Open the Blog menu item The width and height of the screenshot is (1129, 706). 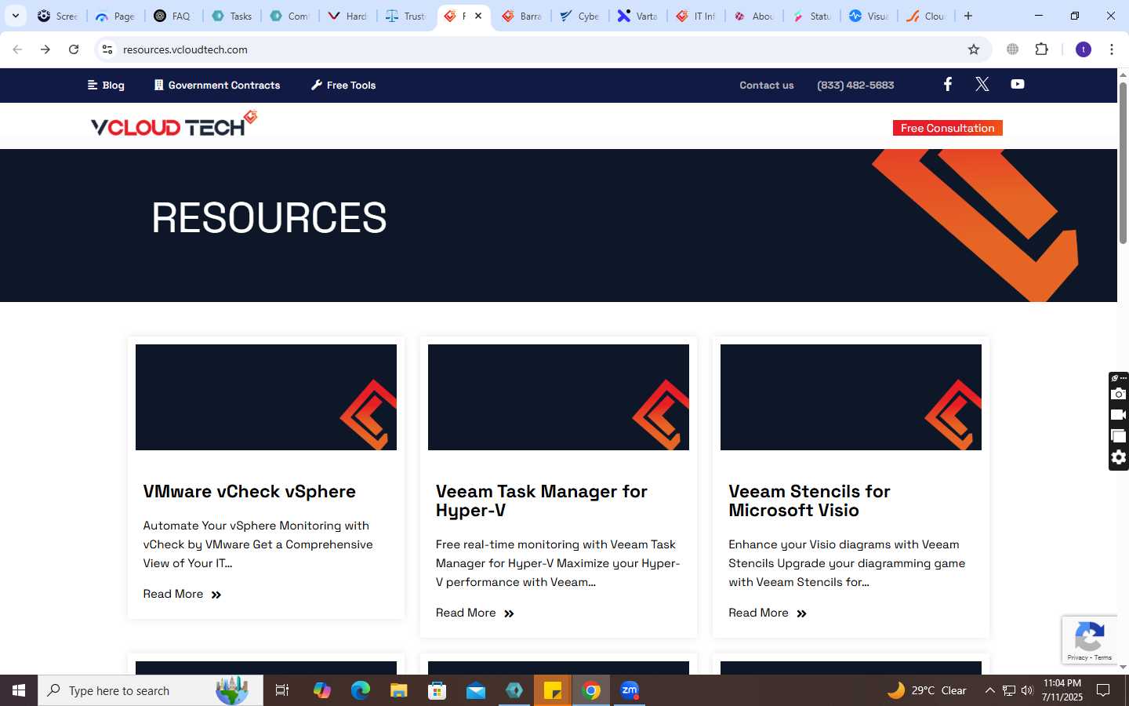pos(106,85)
